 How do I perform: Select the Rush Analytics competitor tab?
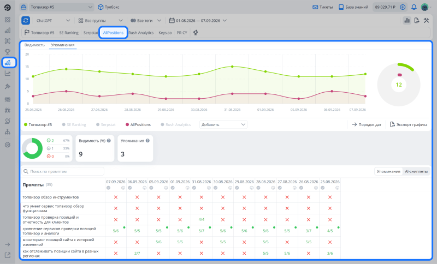pyautogui.click(x=141, y=33)
